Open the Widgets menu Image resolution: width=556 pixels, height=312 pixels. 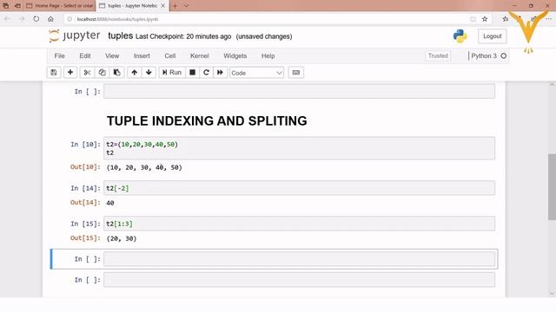pyautogui.click(x=235, y=55)
